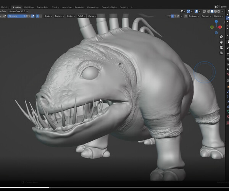Select solid viewport shading mode
Image resolution: width=229 pixels, height=191 pixels.
point(213,11)
